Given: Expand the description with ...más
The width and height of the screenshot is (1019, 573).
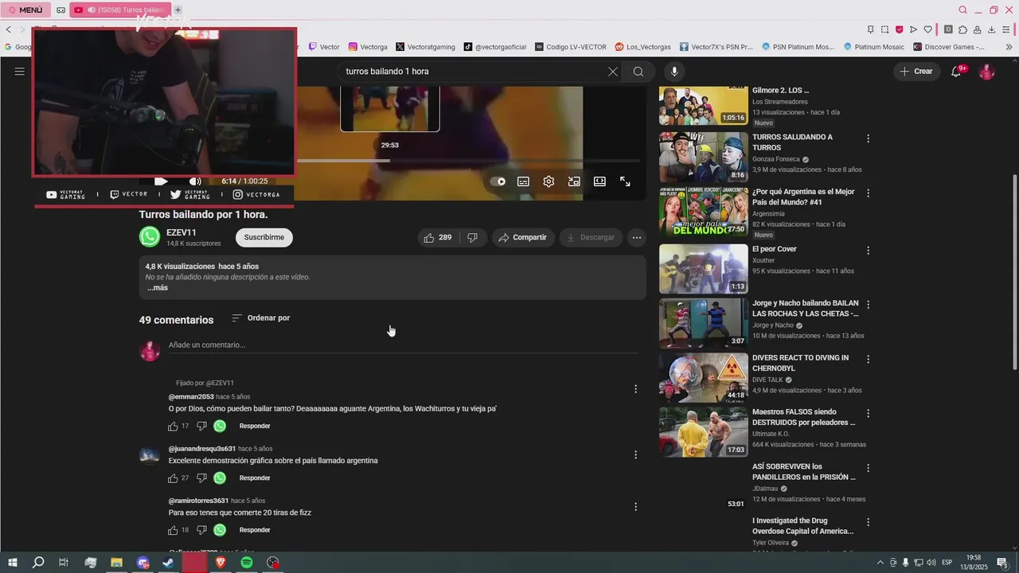Looking at the screenshot, I should (158, 288).
